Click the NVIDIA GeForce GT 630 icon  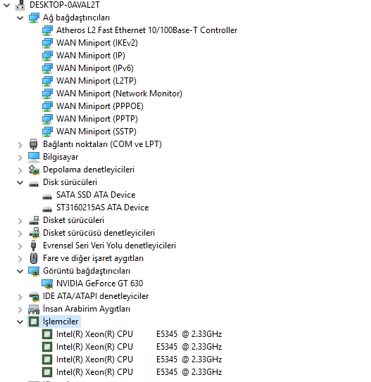[x=47, y=284]
